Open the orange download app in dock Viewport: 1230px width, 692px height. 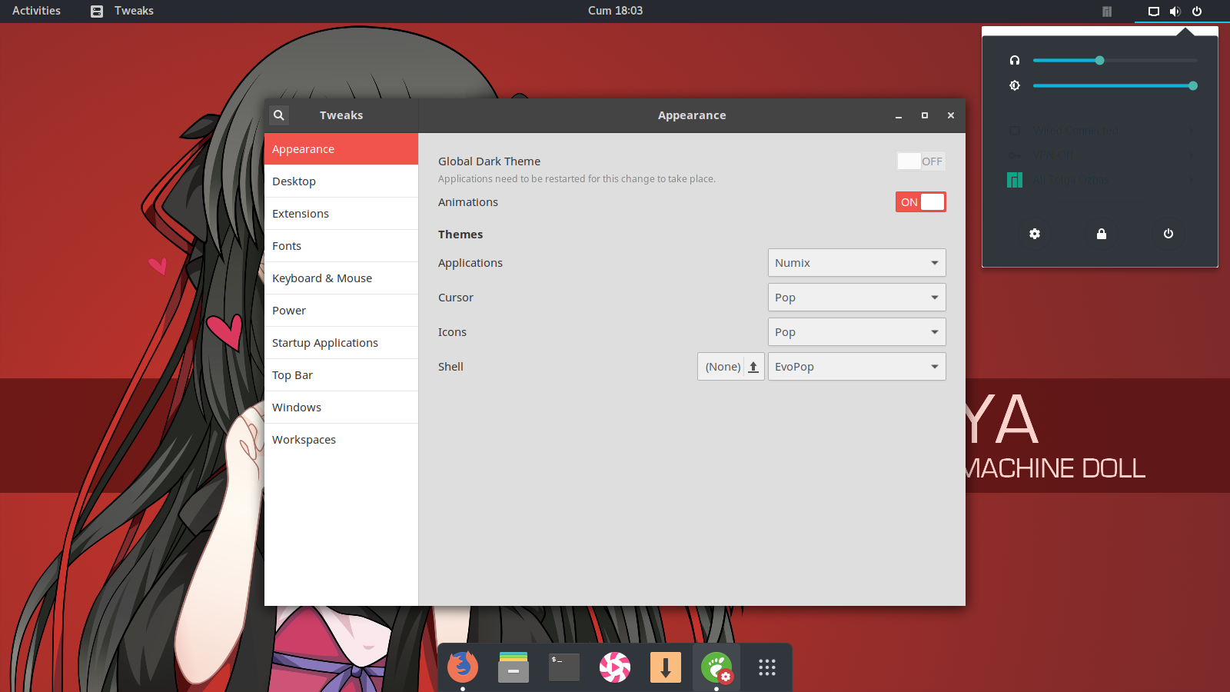[x=666, y=667]
